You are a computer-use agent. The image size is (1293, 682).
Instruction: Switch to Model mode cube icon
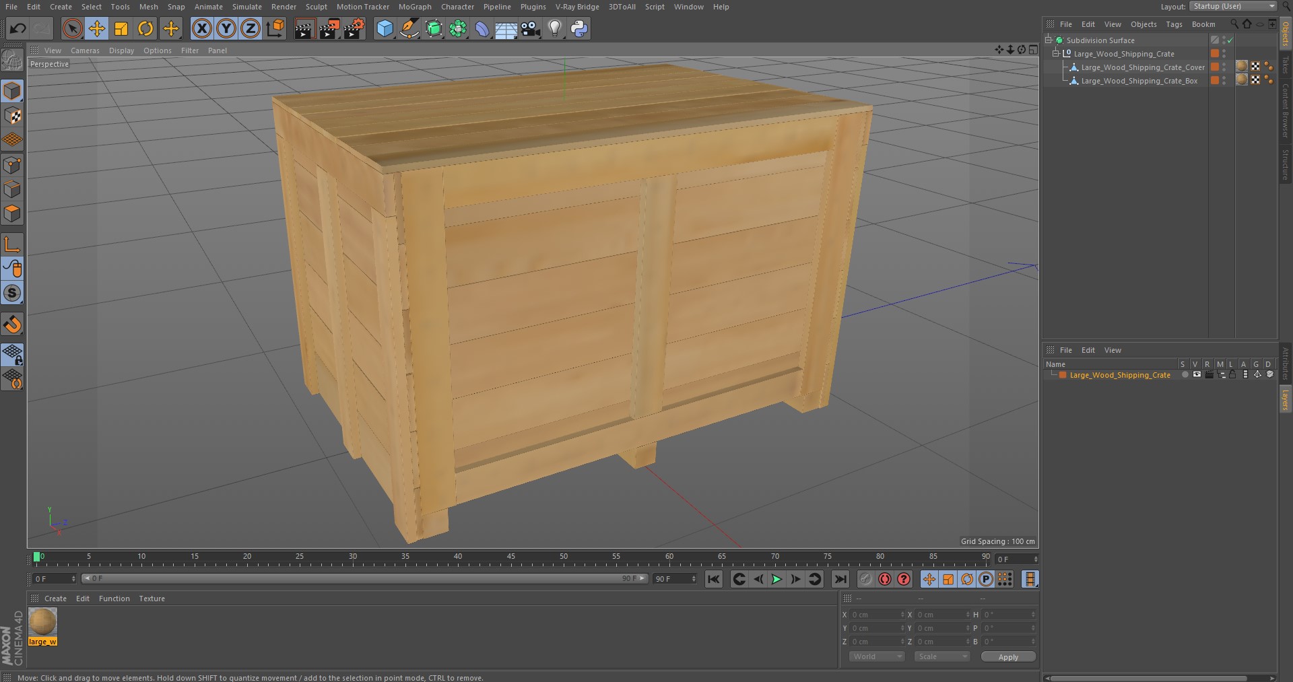[12, 91]
